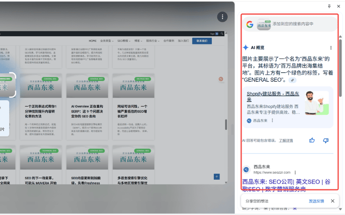The width and height of the screenshot is (345, 215).
Task: Click the Google logo in search box
Action: tap(250, 25)
